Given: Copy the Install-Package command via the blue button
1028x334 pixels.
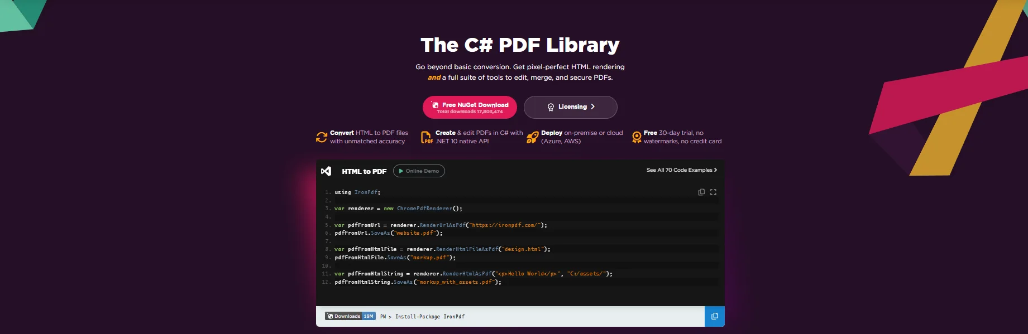Looking at the screenshot, I should pyautogui.click(x=715, y=316).
